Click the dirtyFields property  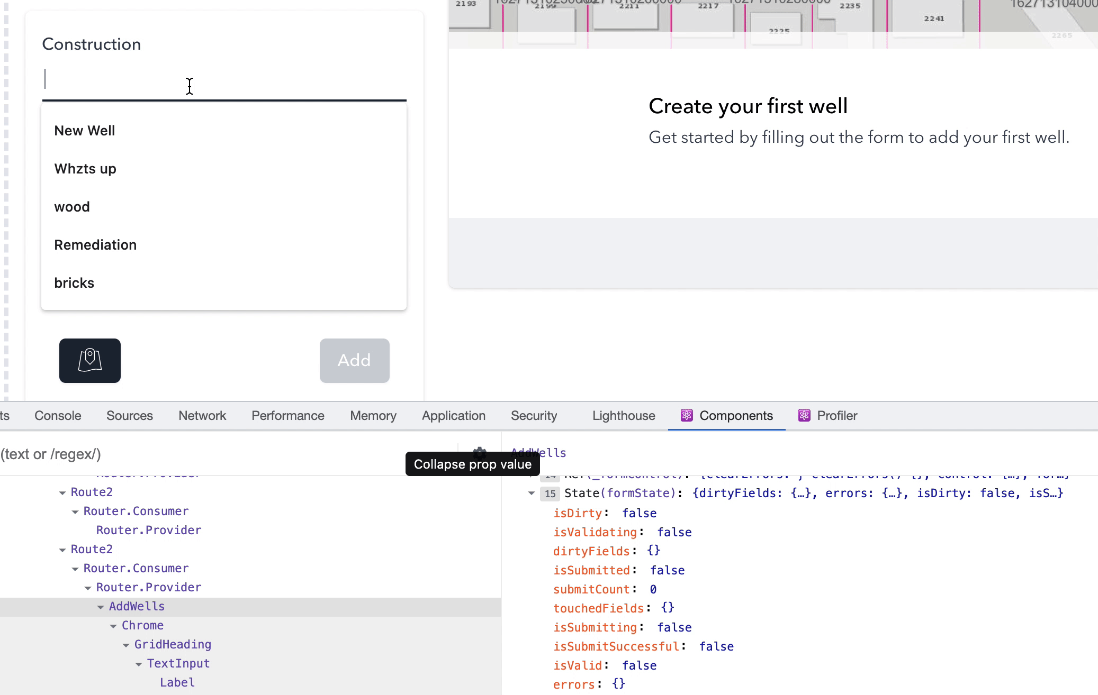tap(591, 551)
